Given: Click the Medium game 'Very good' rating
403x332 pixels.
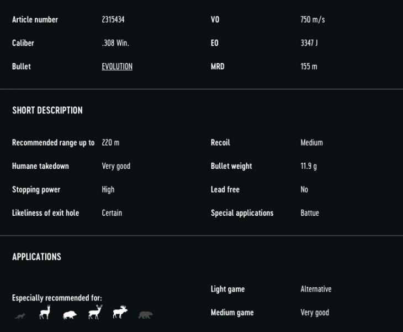Looking at the screenshot, I should [315, 313].
